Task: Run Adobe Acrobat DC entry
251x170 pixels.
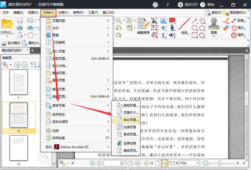Action: (77, 147)
